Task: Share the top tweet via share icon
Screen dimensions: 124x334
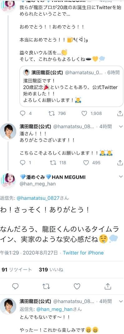Action: (120, 114)
